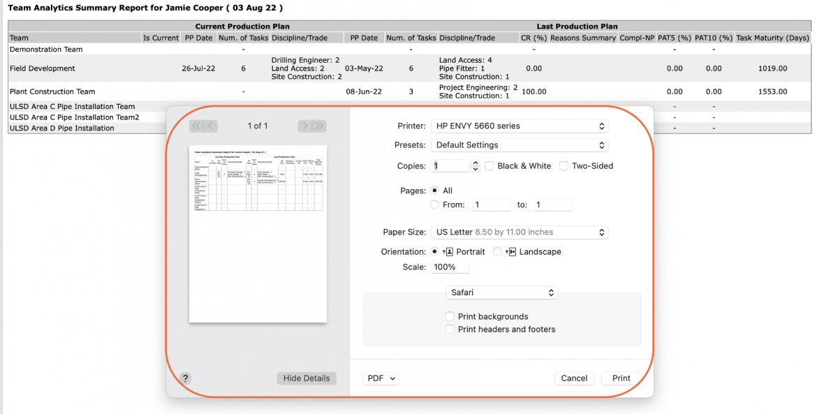Click the '1 of 1' page indicator
The height and width of the screenshot is (414, 817).
(x=258, y=126)
